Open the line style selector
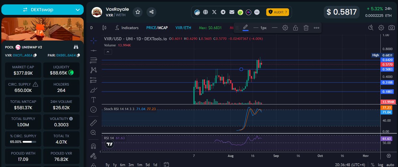 coord(275,28)
